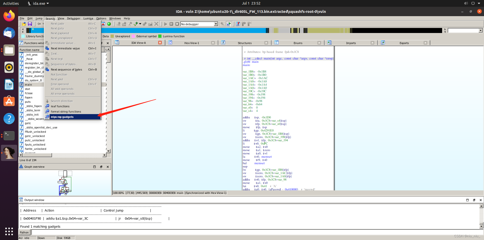Click the pencil rename toolbar icon
The height and width of the screenshot is (240, 484).
click(x=150, y=24)
